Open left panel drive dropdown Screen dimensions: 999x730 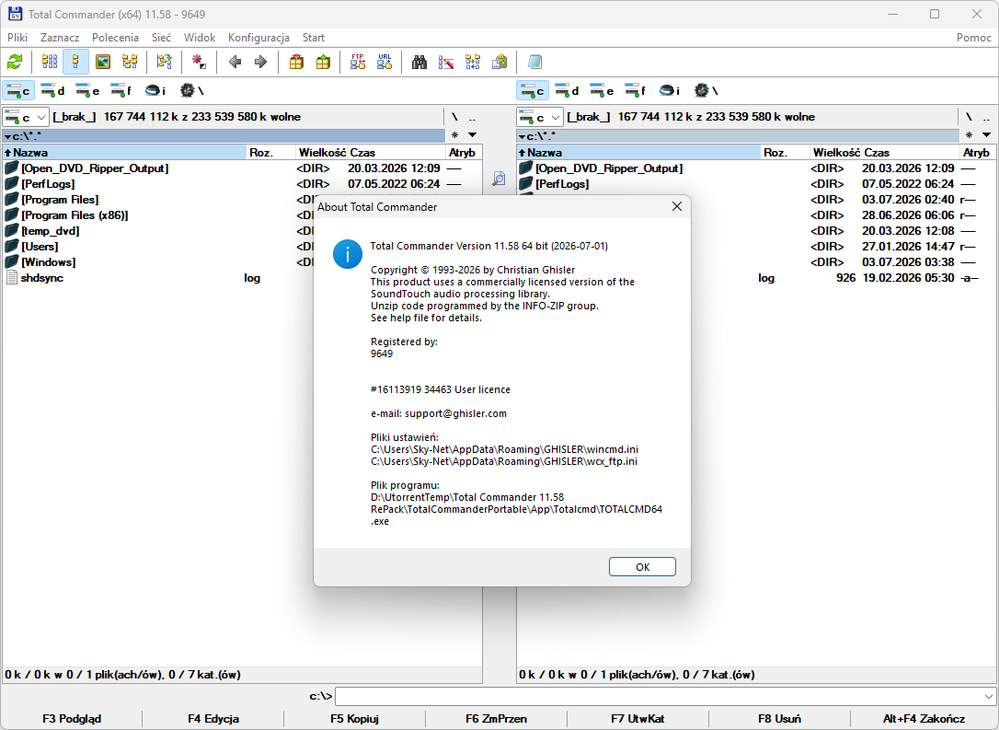coord(26,117)
